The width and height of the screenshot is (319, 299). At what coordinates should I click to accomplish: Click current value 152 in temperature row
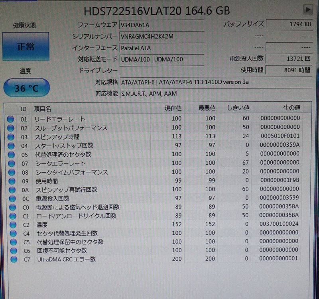[x=177, y=224]
